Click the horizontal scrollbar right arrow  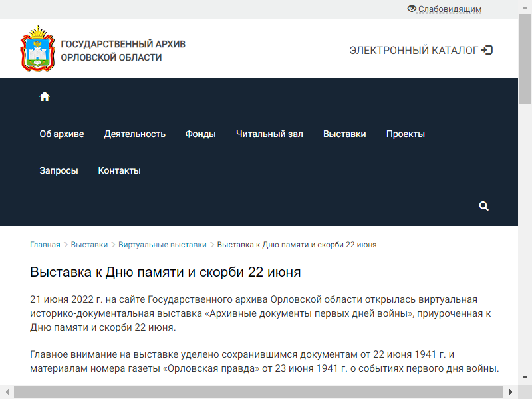click(x=511, y=392)
